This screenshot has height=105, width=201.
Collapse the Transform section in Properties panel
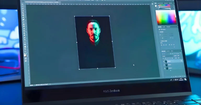(159, 32)
